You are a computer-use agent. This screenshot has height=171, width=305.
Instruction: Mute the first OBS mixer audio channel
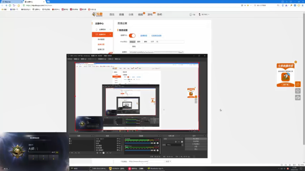(155, 143)
